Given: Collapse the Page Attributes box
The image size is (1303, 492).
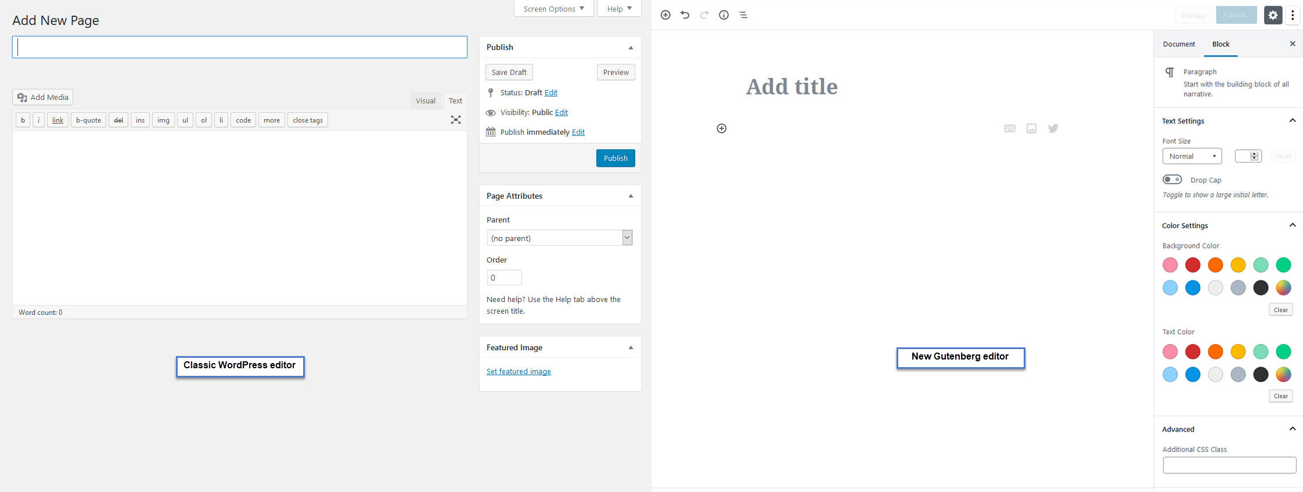Looking at the screenshot, I should [631, 196].
